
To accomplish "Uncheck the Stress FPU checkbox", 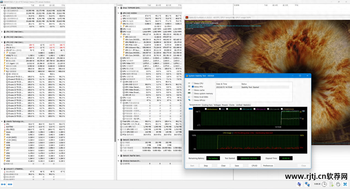I will pos(193,87).
